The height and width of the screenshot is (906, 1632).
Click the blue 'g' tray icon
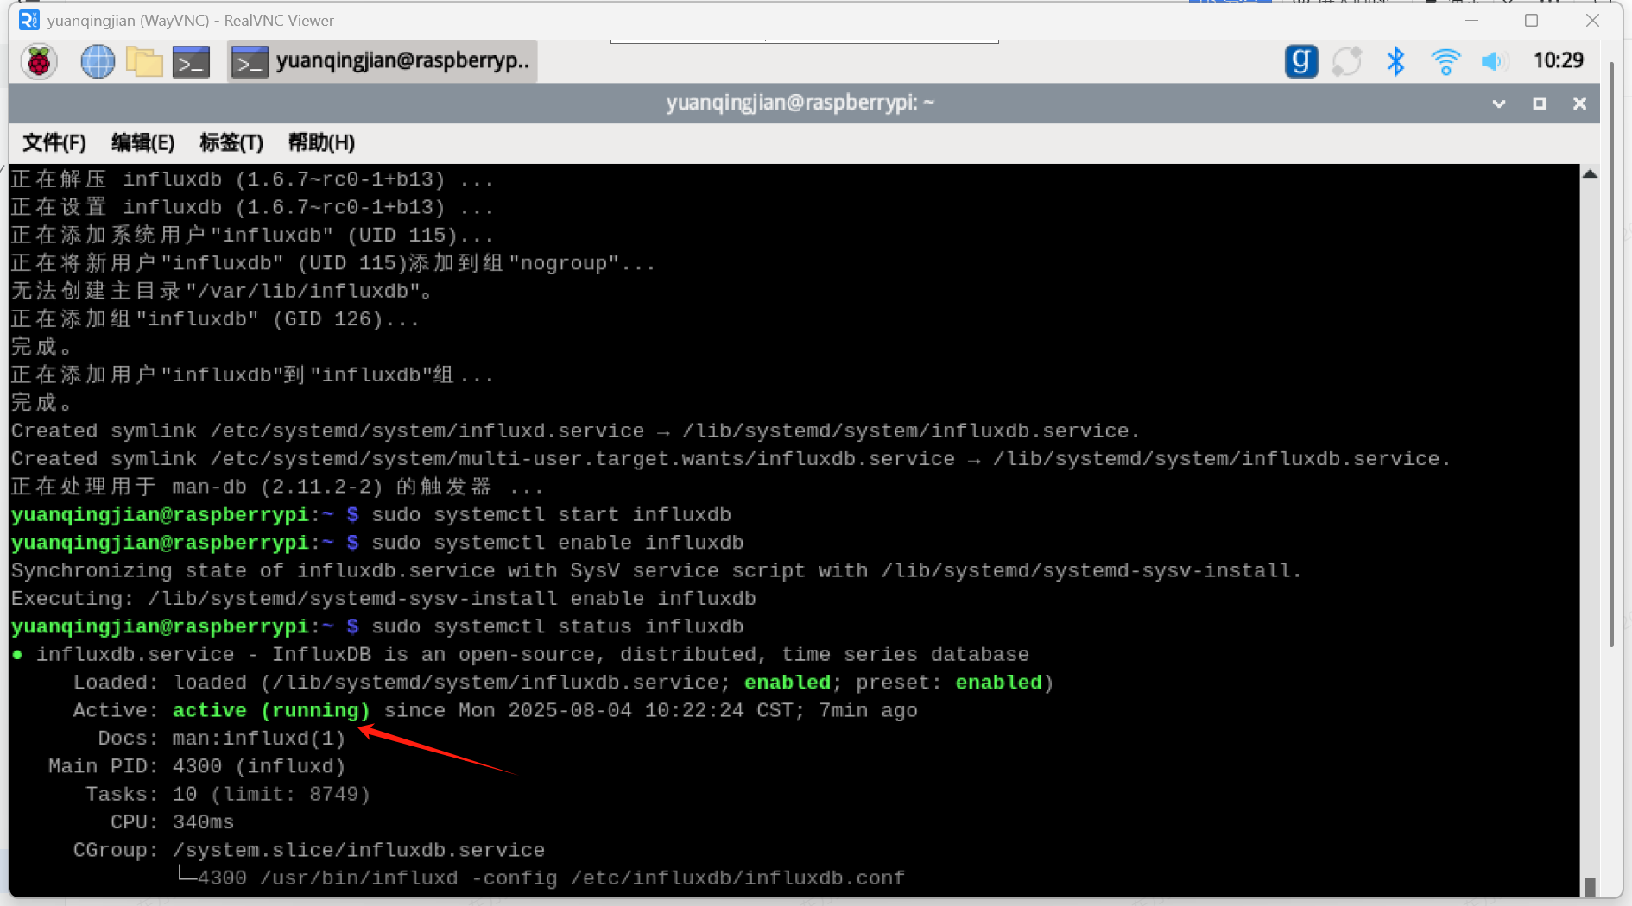(x=1300, y=61)
